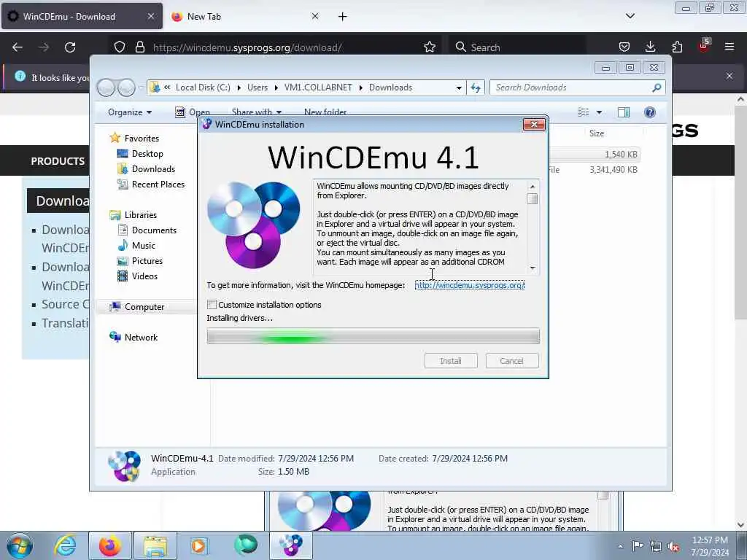This screenshot has width=747, height=560.
Task: Expand breadcrumb arrow after Local Disk (C:)
Action: 239,87
